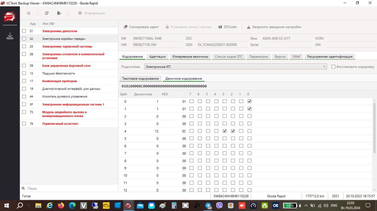Open File Explorer from taskbar
This screenshot has height=211, width=377.
pyautogui.click(x=38, y=205)
